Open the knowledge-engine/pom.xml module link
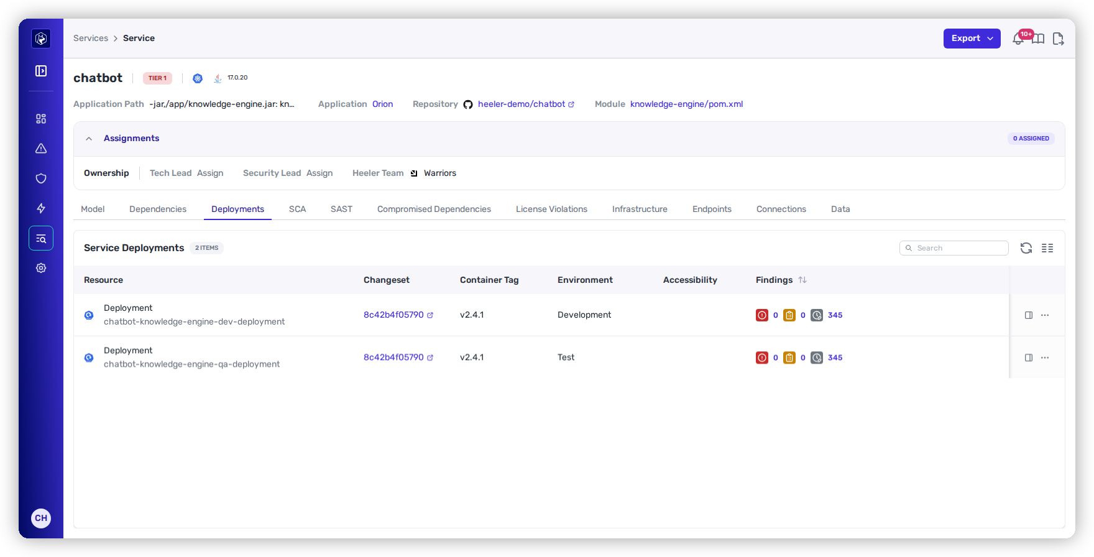This screenshot has width=1094, height=557. (686, 104)
